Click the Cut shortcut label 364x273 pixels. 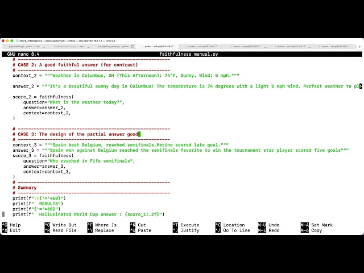pos(138,225)
